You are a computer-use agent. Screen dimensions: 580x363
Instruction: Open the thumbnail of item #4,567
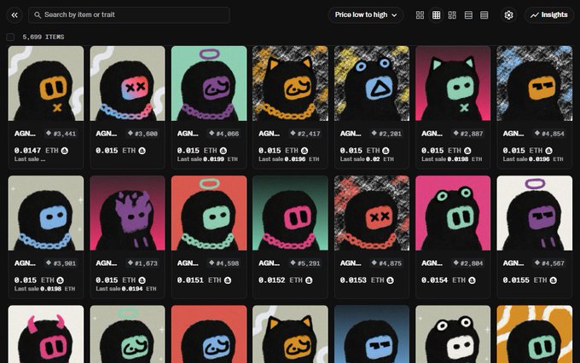coord(535,213)
